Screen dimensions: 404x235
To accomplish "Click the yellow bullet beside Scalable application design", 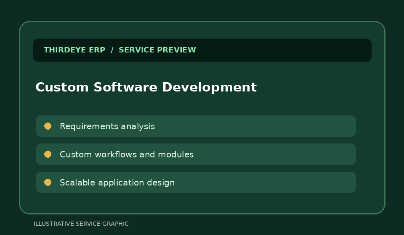I will coord(48,183).
